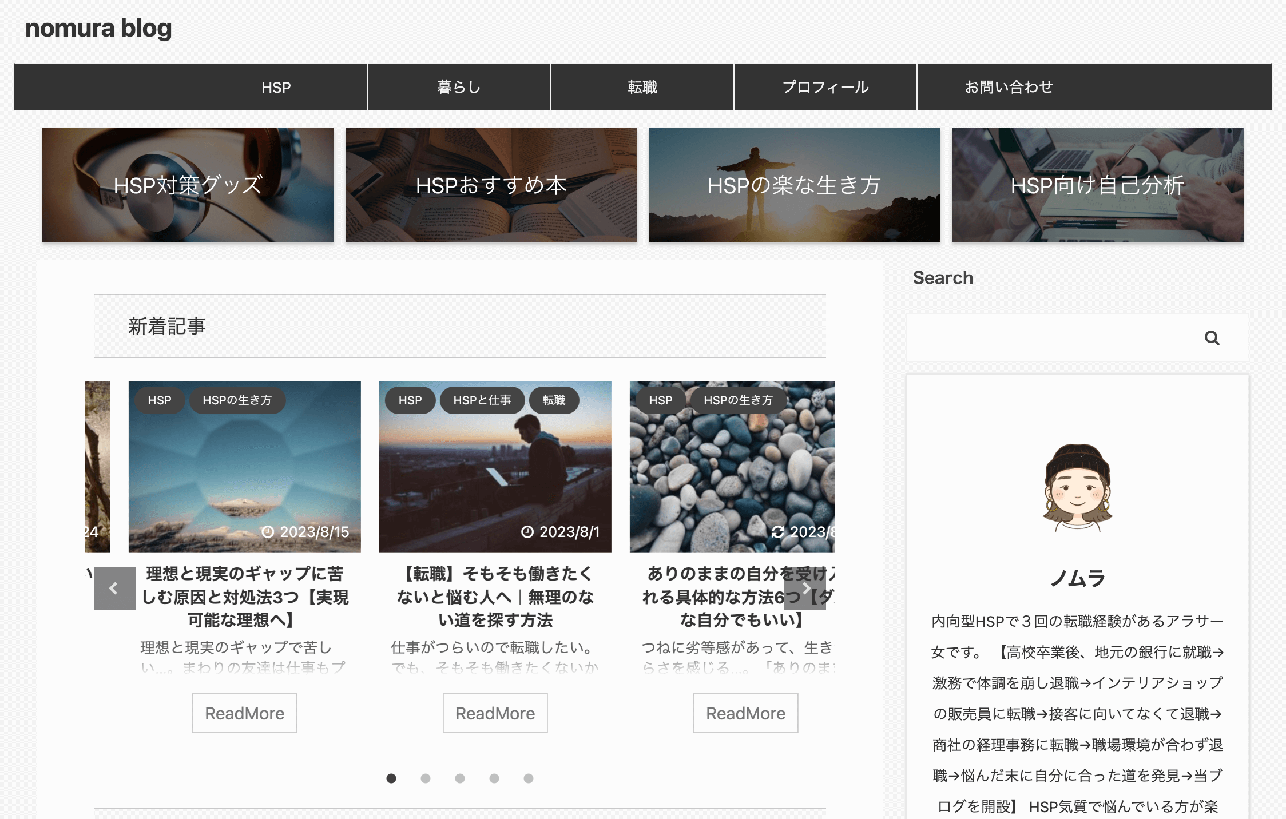1286x819 pixels.
Task: Select first carousel pagination dot
Action: point(391,778)
